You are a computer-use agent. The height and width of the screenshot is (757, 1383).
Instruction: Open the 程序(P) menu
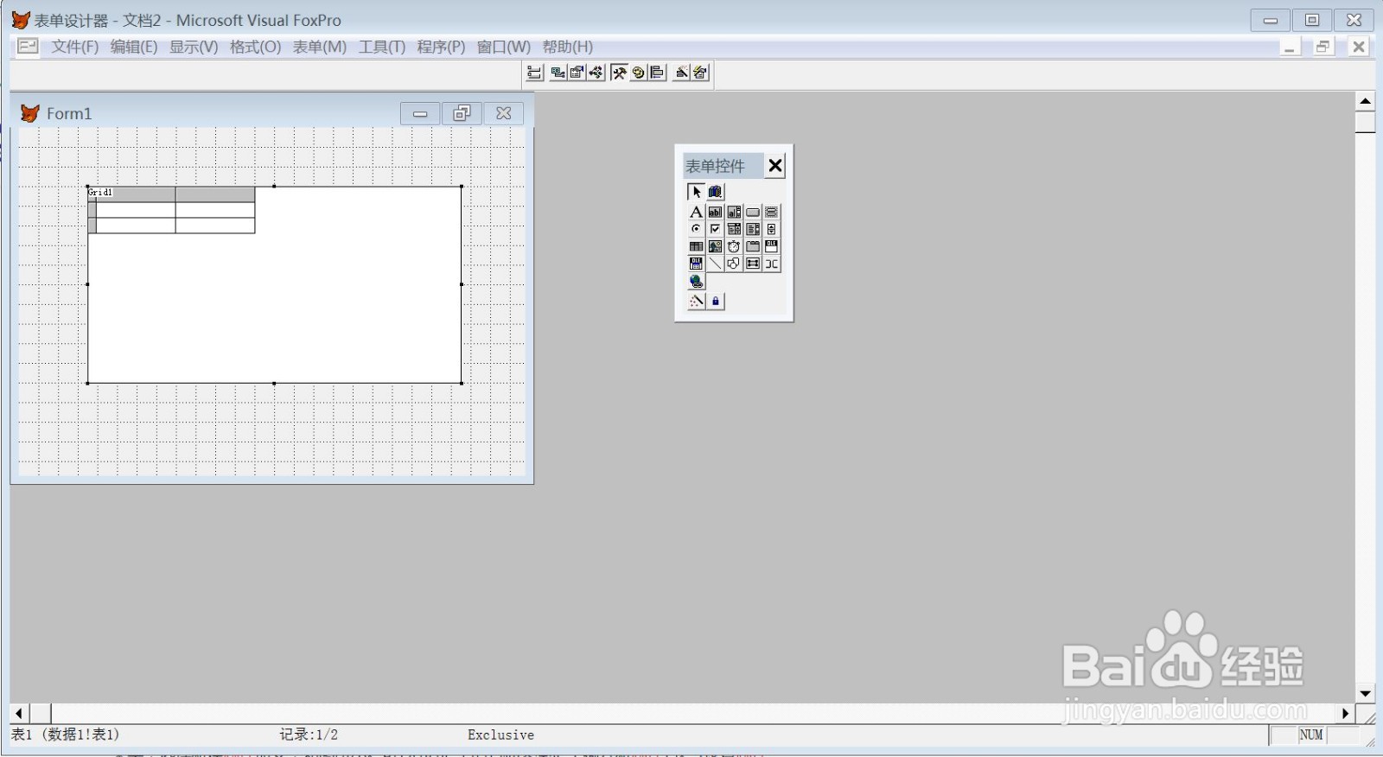pyautogui.click(x=441, y=47)
